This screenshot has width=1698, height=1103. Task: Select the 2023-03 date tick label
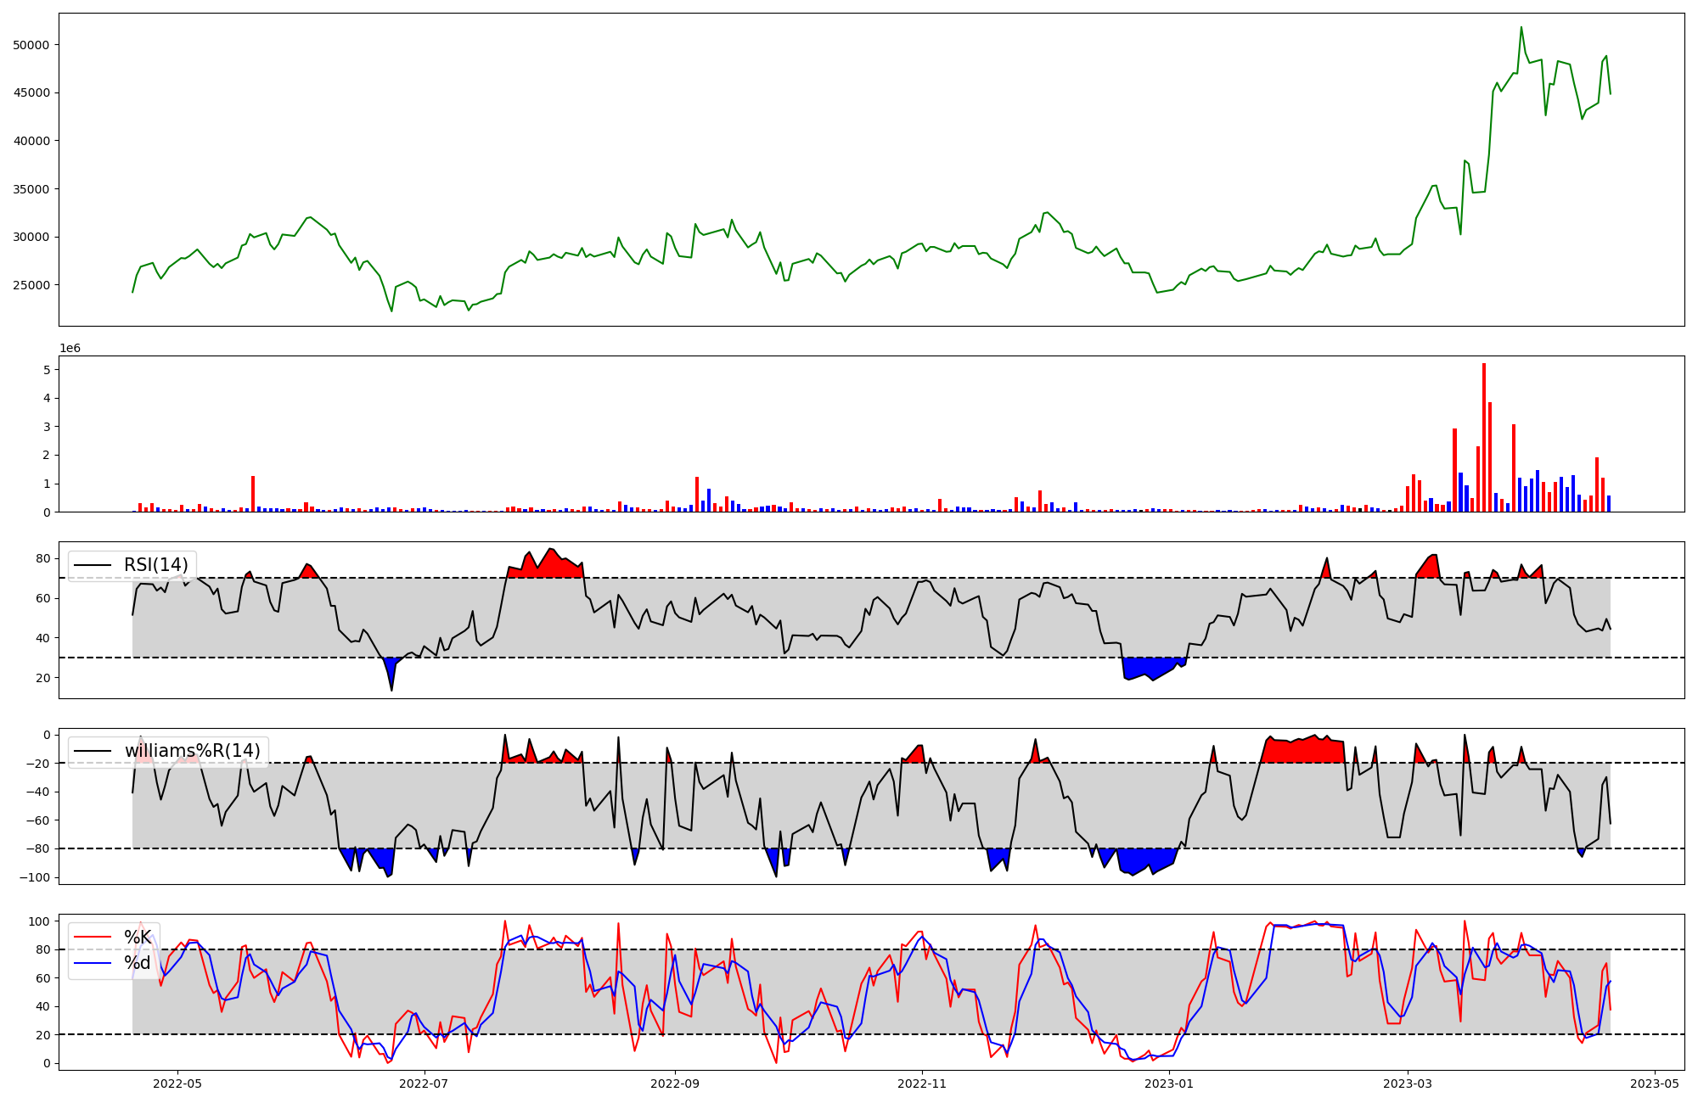tap(1408, 1083)
